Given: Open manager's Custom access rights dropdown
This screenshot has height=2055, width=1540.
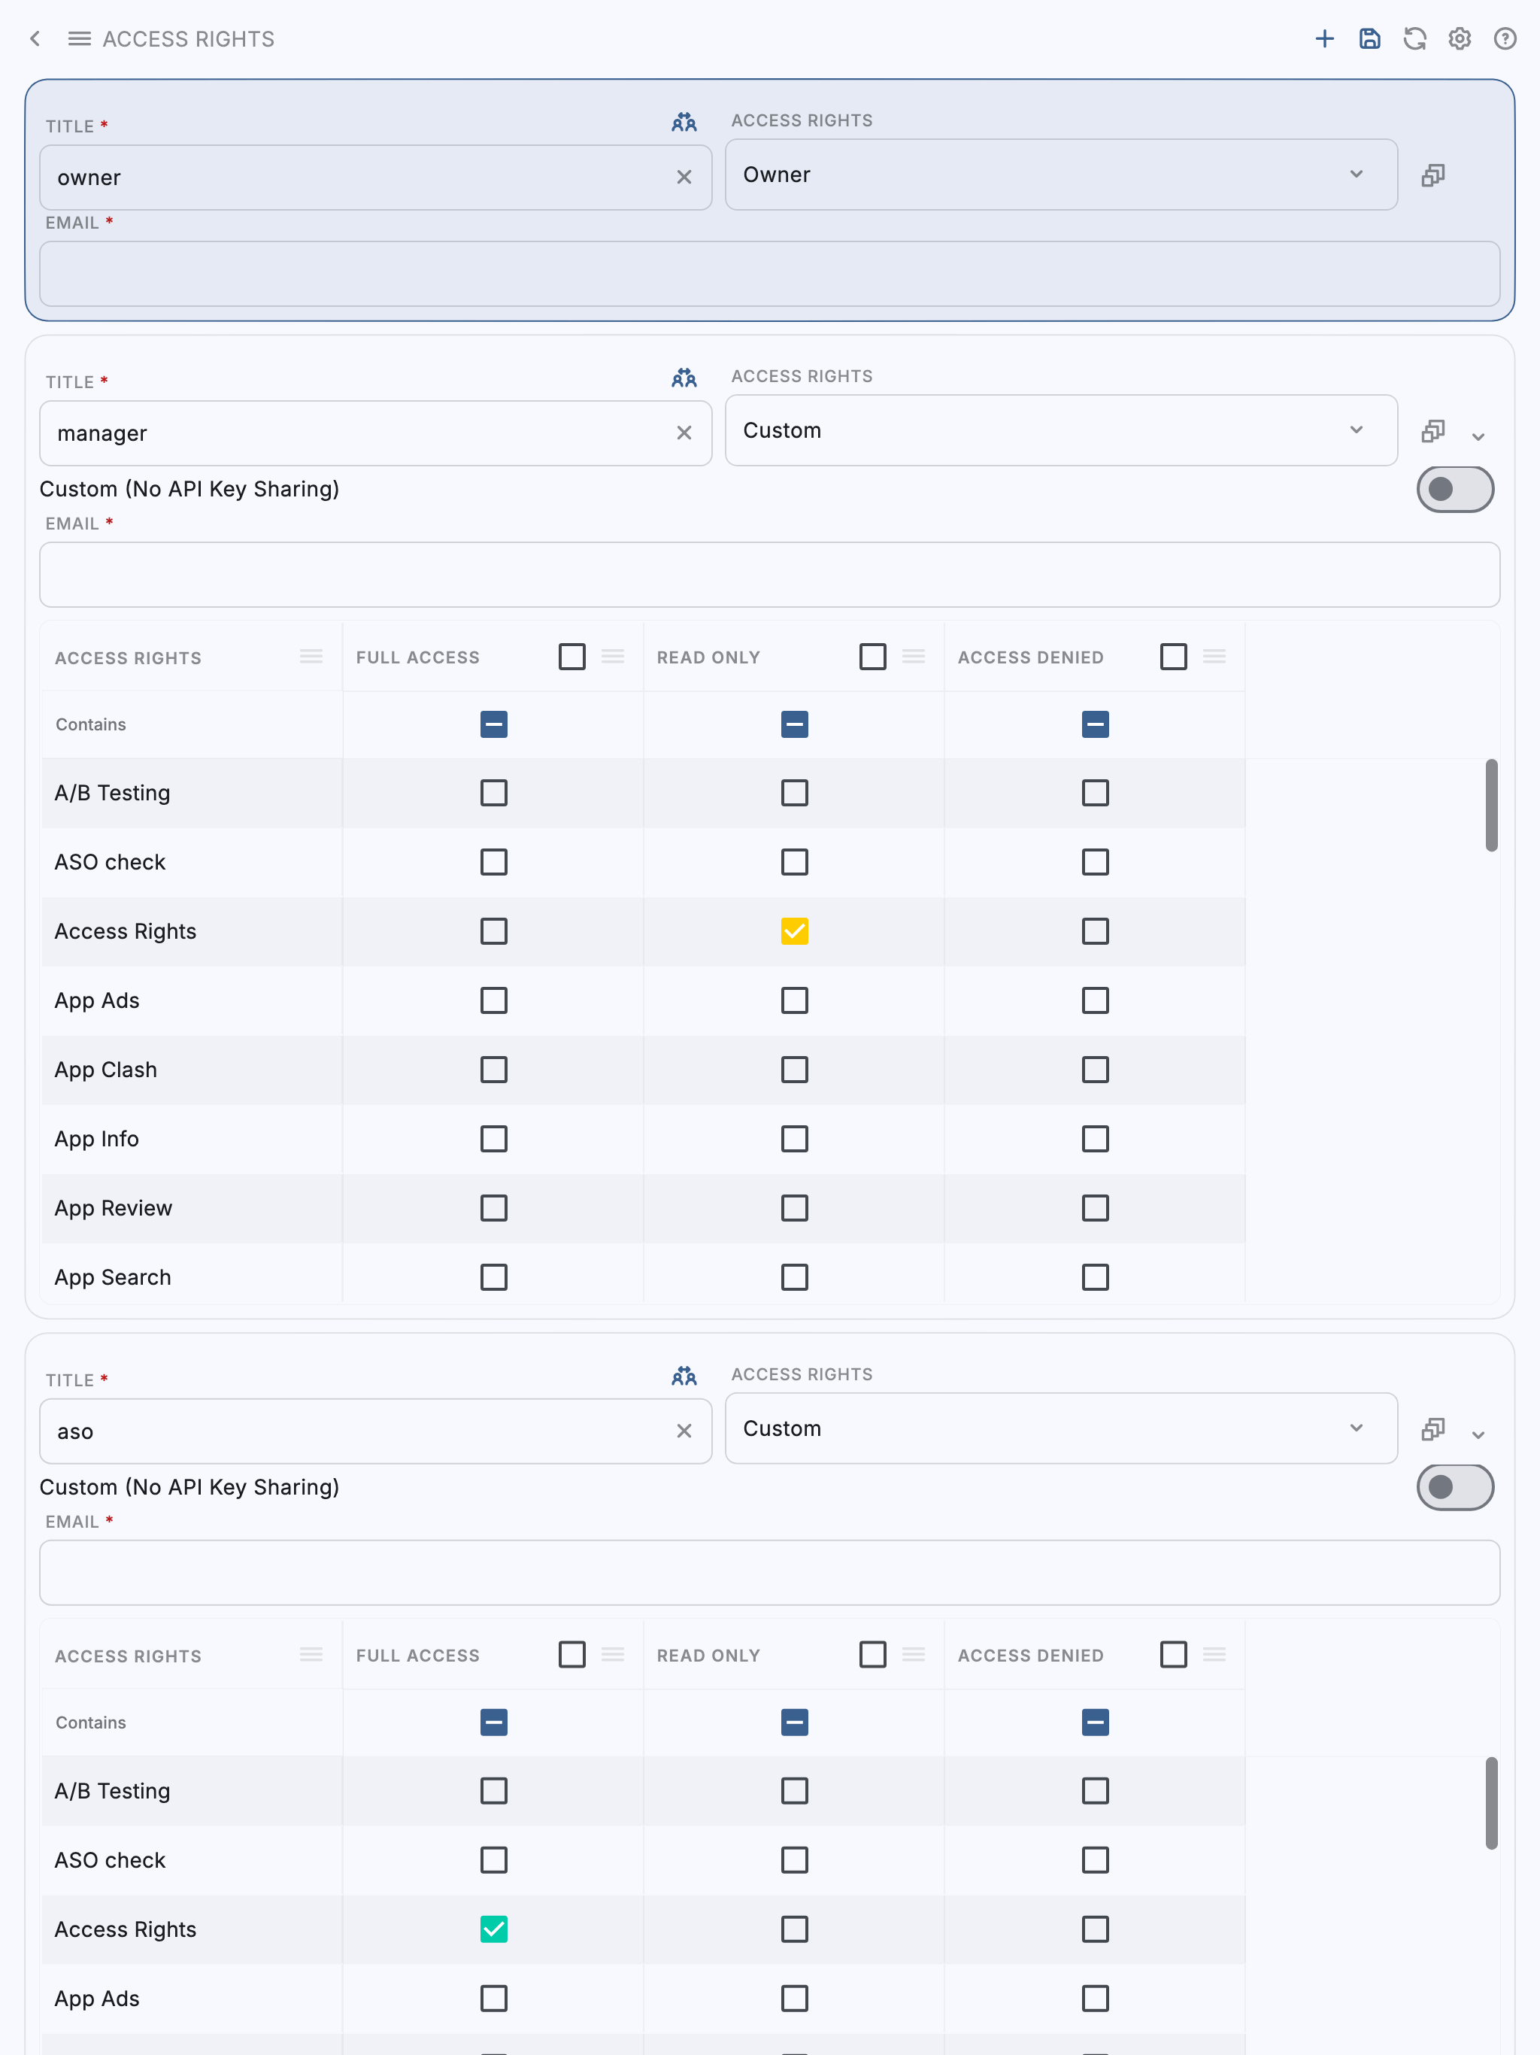Looking at the screenshot, I should [1060, 431].
